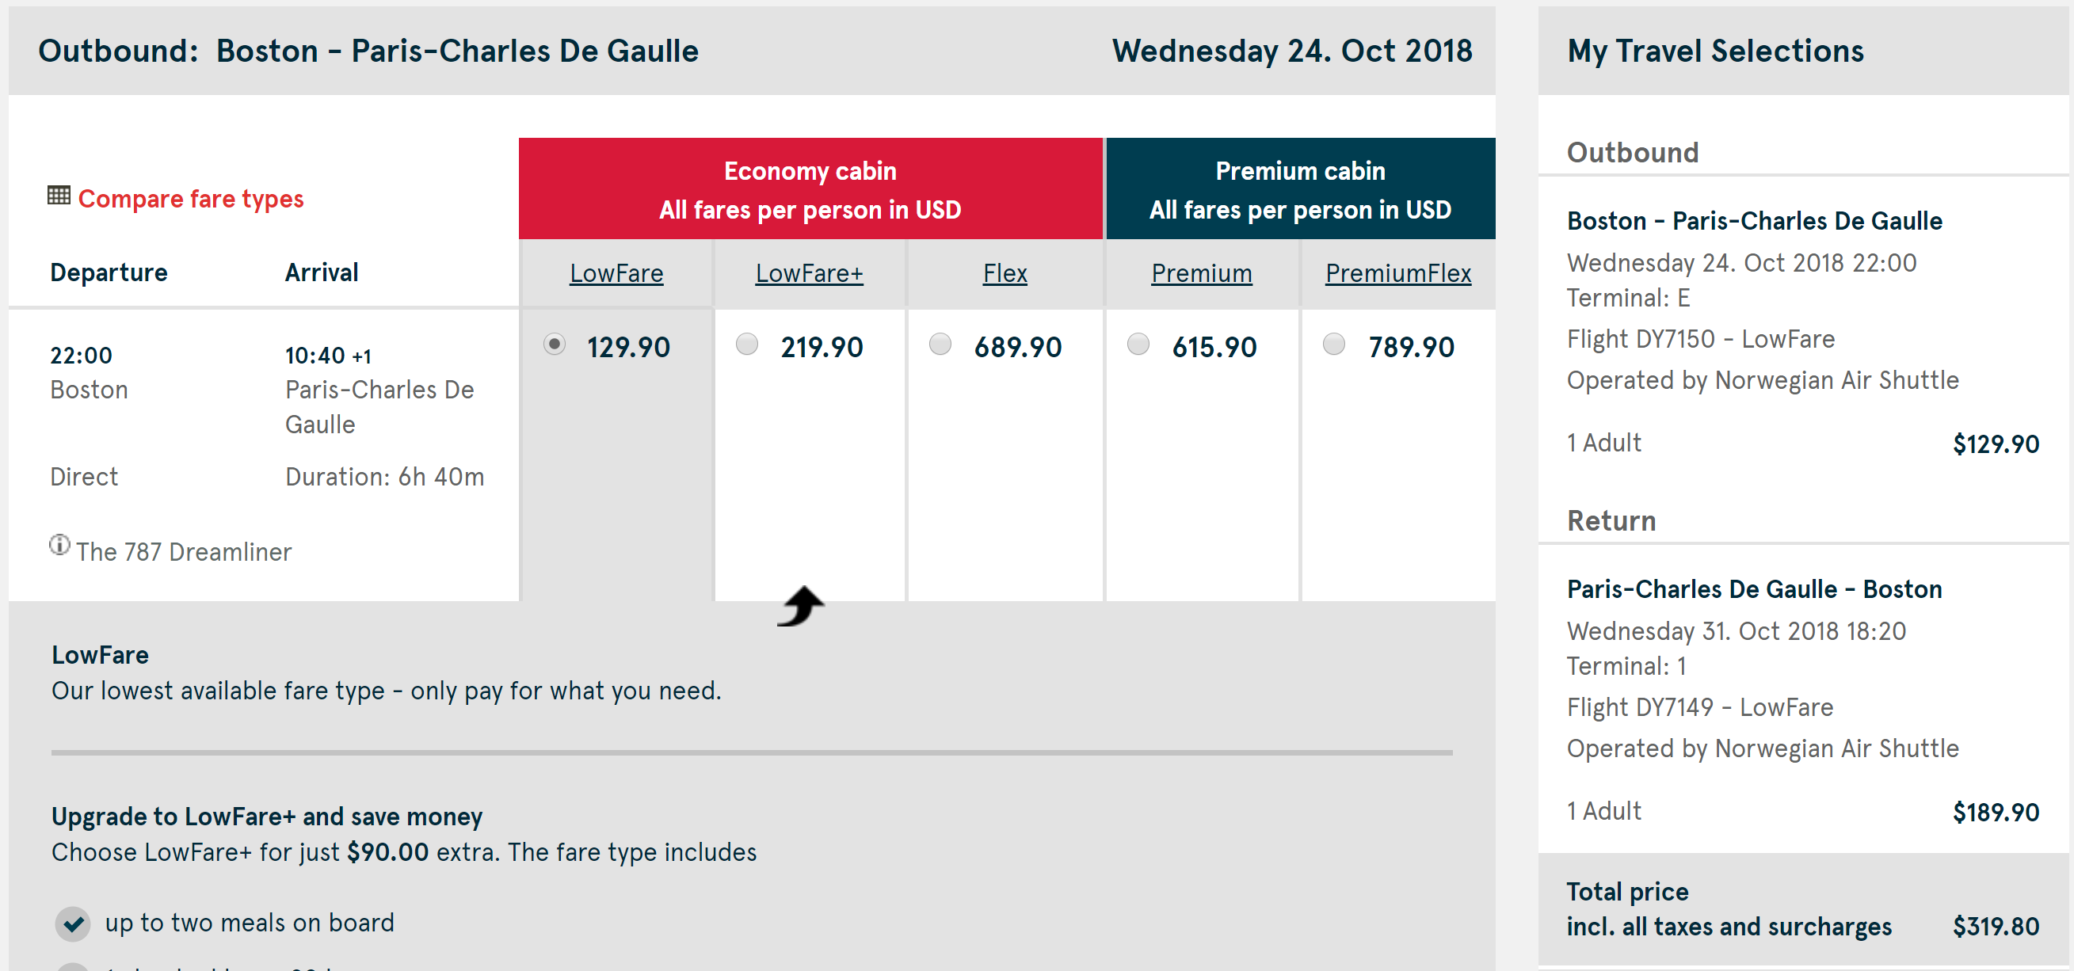
Task: Click the Economy cabin header
Action: click(x=810, y=189)
